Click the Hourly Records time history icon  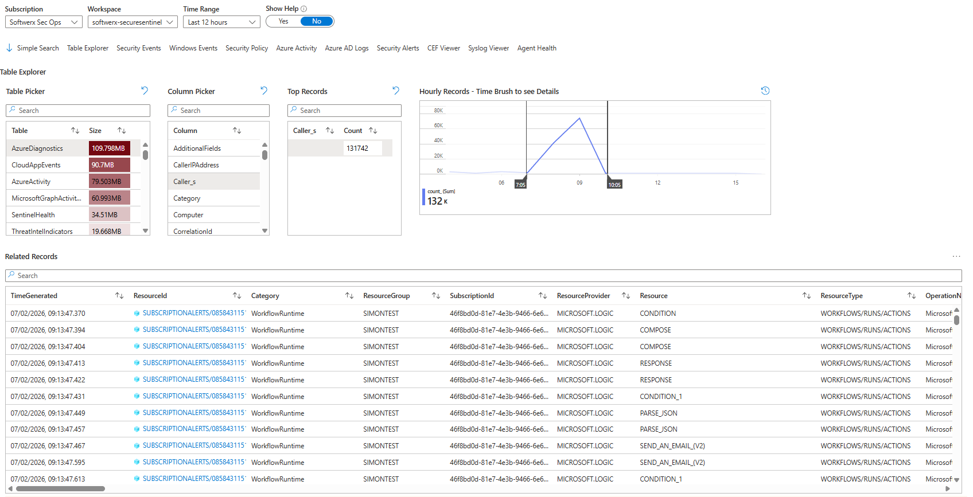point(765,91)
